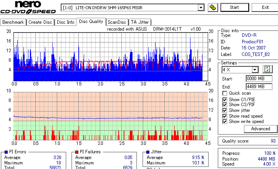This screenshot has width=278, height=169.
Task: Click the Jitter average 9.15 %
Action: pos(198,158)
